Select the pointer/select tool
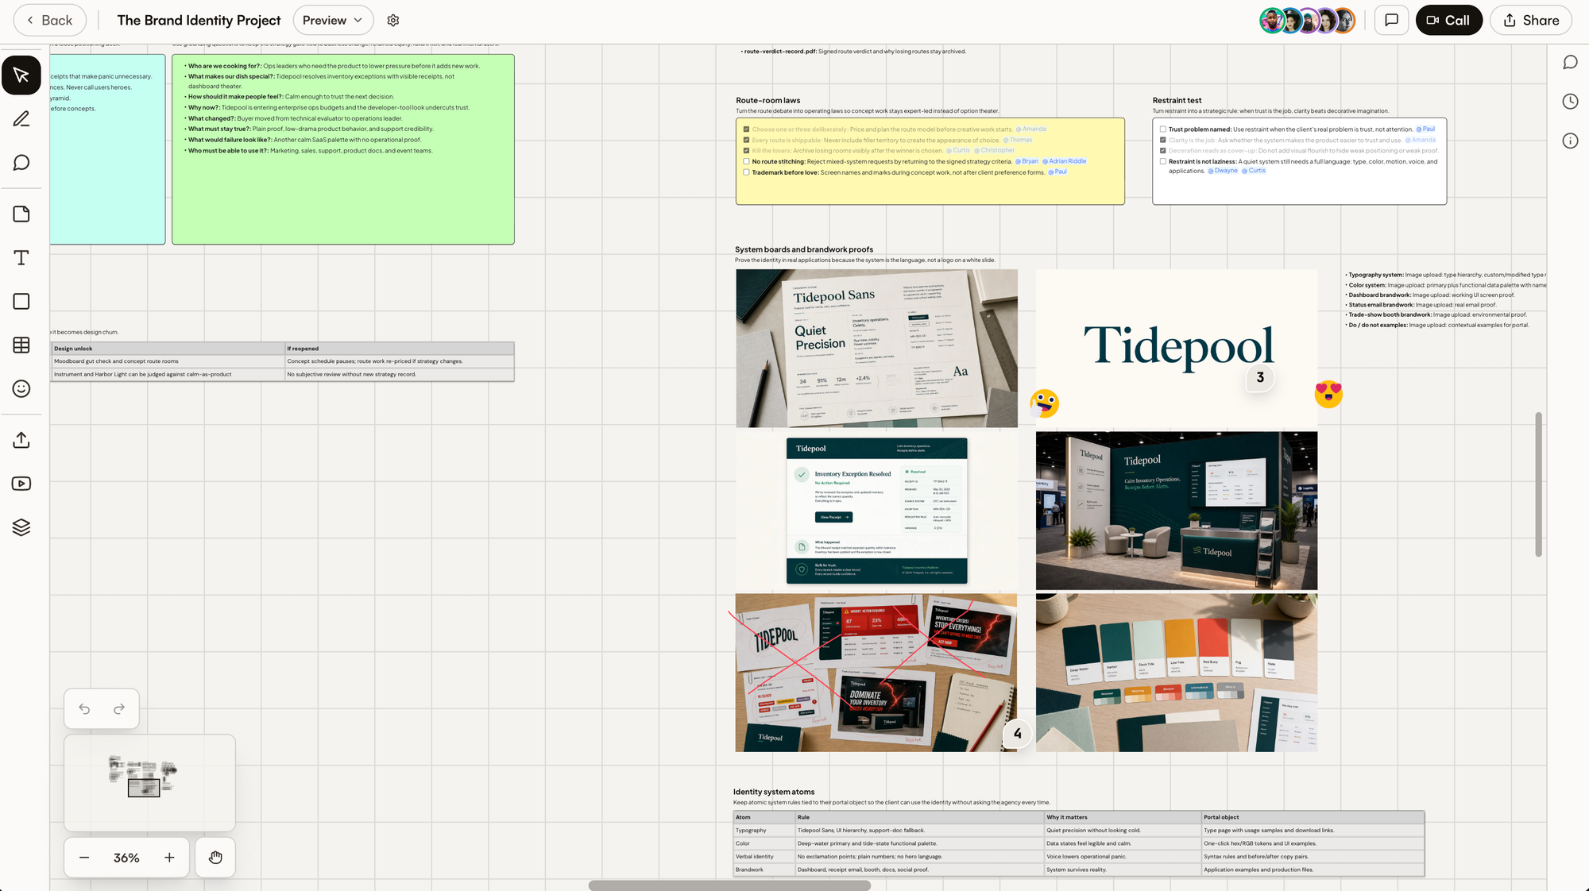The height and width of the screenshot is (891, 1589). pos(21,75)
